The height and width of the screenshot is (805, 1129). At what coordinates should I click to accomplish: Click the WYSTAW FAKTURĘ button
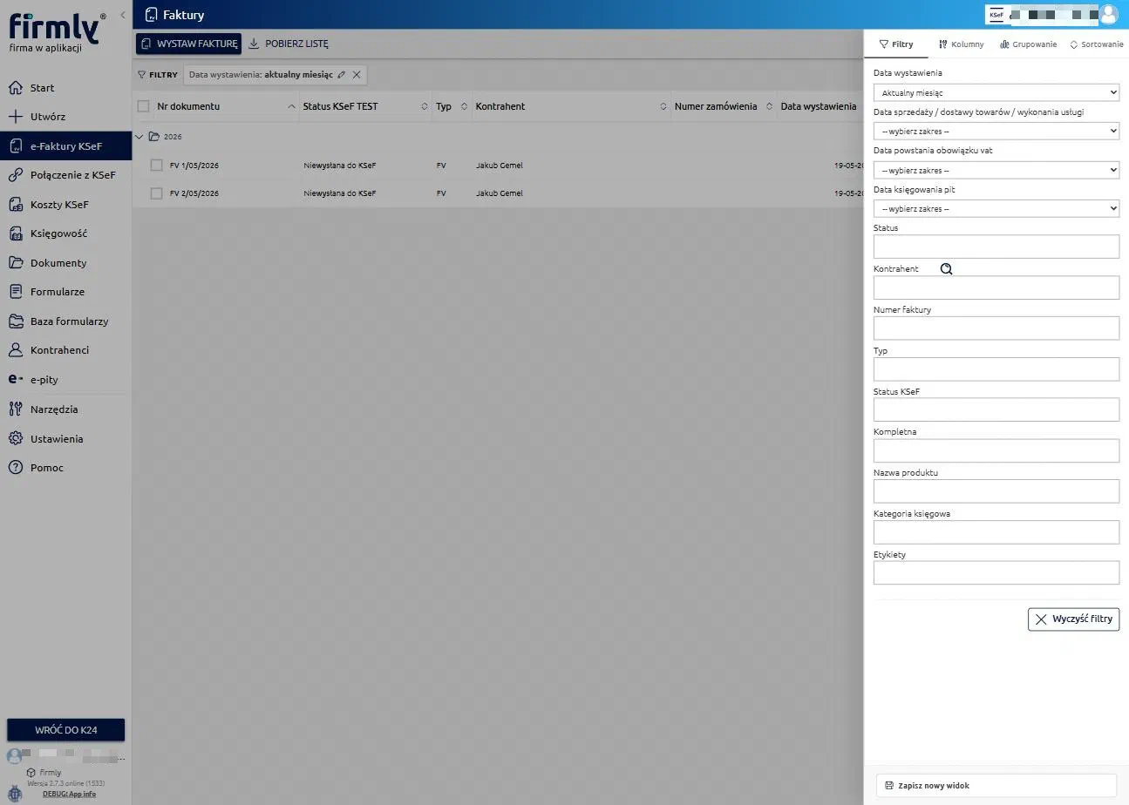[188, 44]
